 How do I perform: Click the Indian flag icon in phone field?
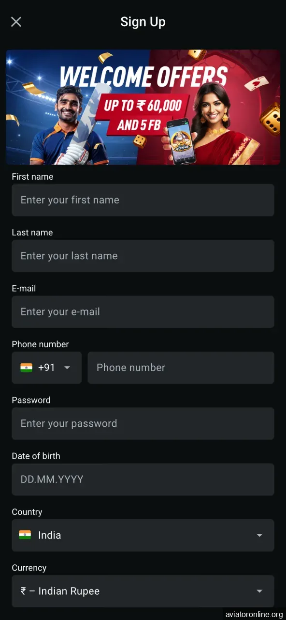[x=26, y=368]
